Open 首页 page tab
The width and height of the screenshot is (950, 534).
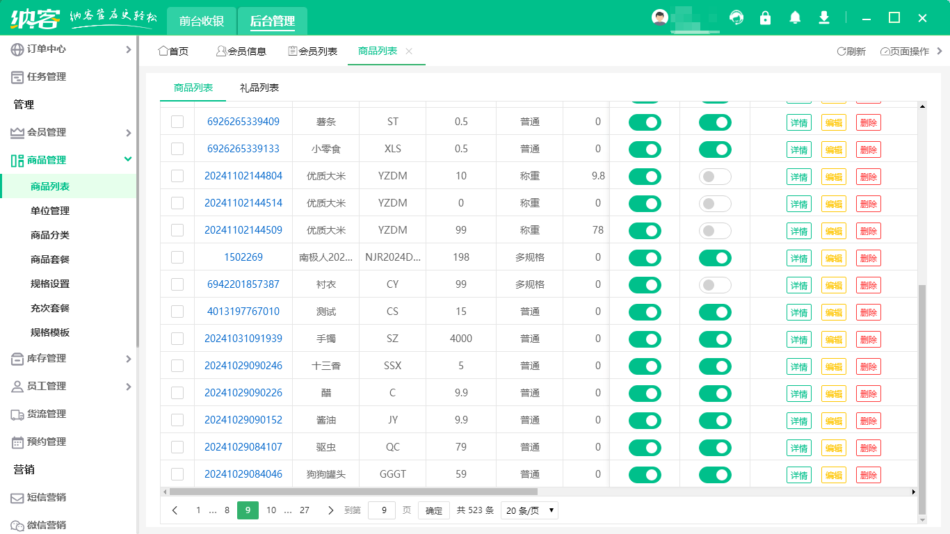coord(173,51)
